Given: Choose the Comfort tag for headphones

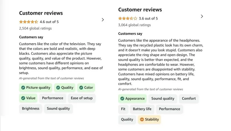Looking at the screenshot, I should coord(189,99).
